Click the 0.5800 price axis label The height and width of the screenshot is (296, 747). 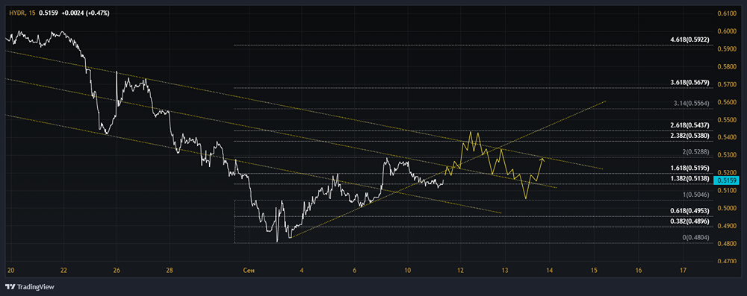[727, 66]
